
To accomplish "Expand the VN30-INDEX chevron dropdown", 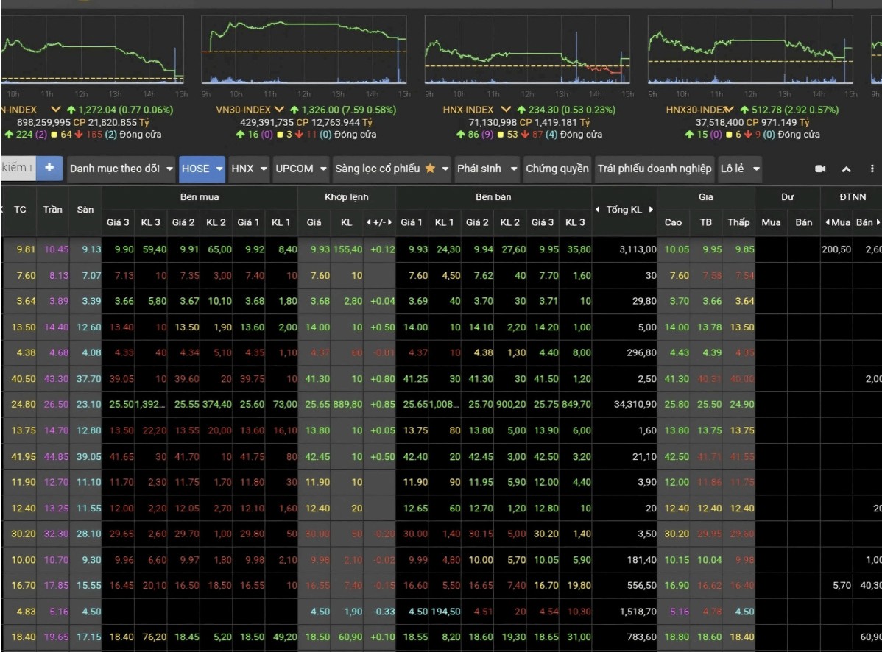I will [x=279, y=110].
